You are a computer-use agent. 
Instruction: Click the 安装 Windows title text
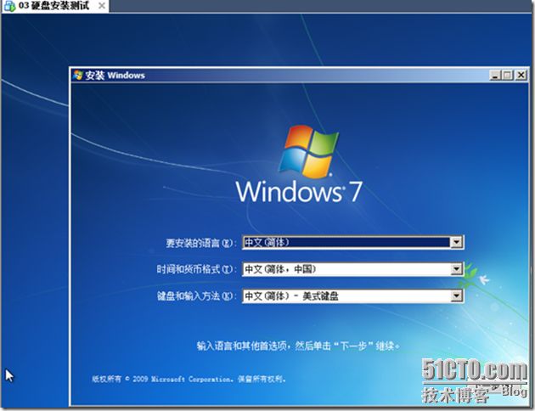click(x=115, y=75)
